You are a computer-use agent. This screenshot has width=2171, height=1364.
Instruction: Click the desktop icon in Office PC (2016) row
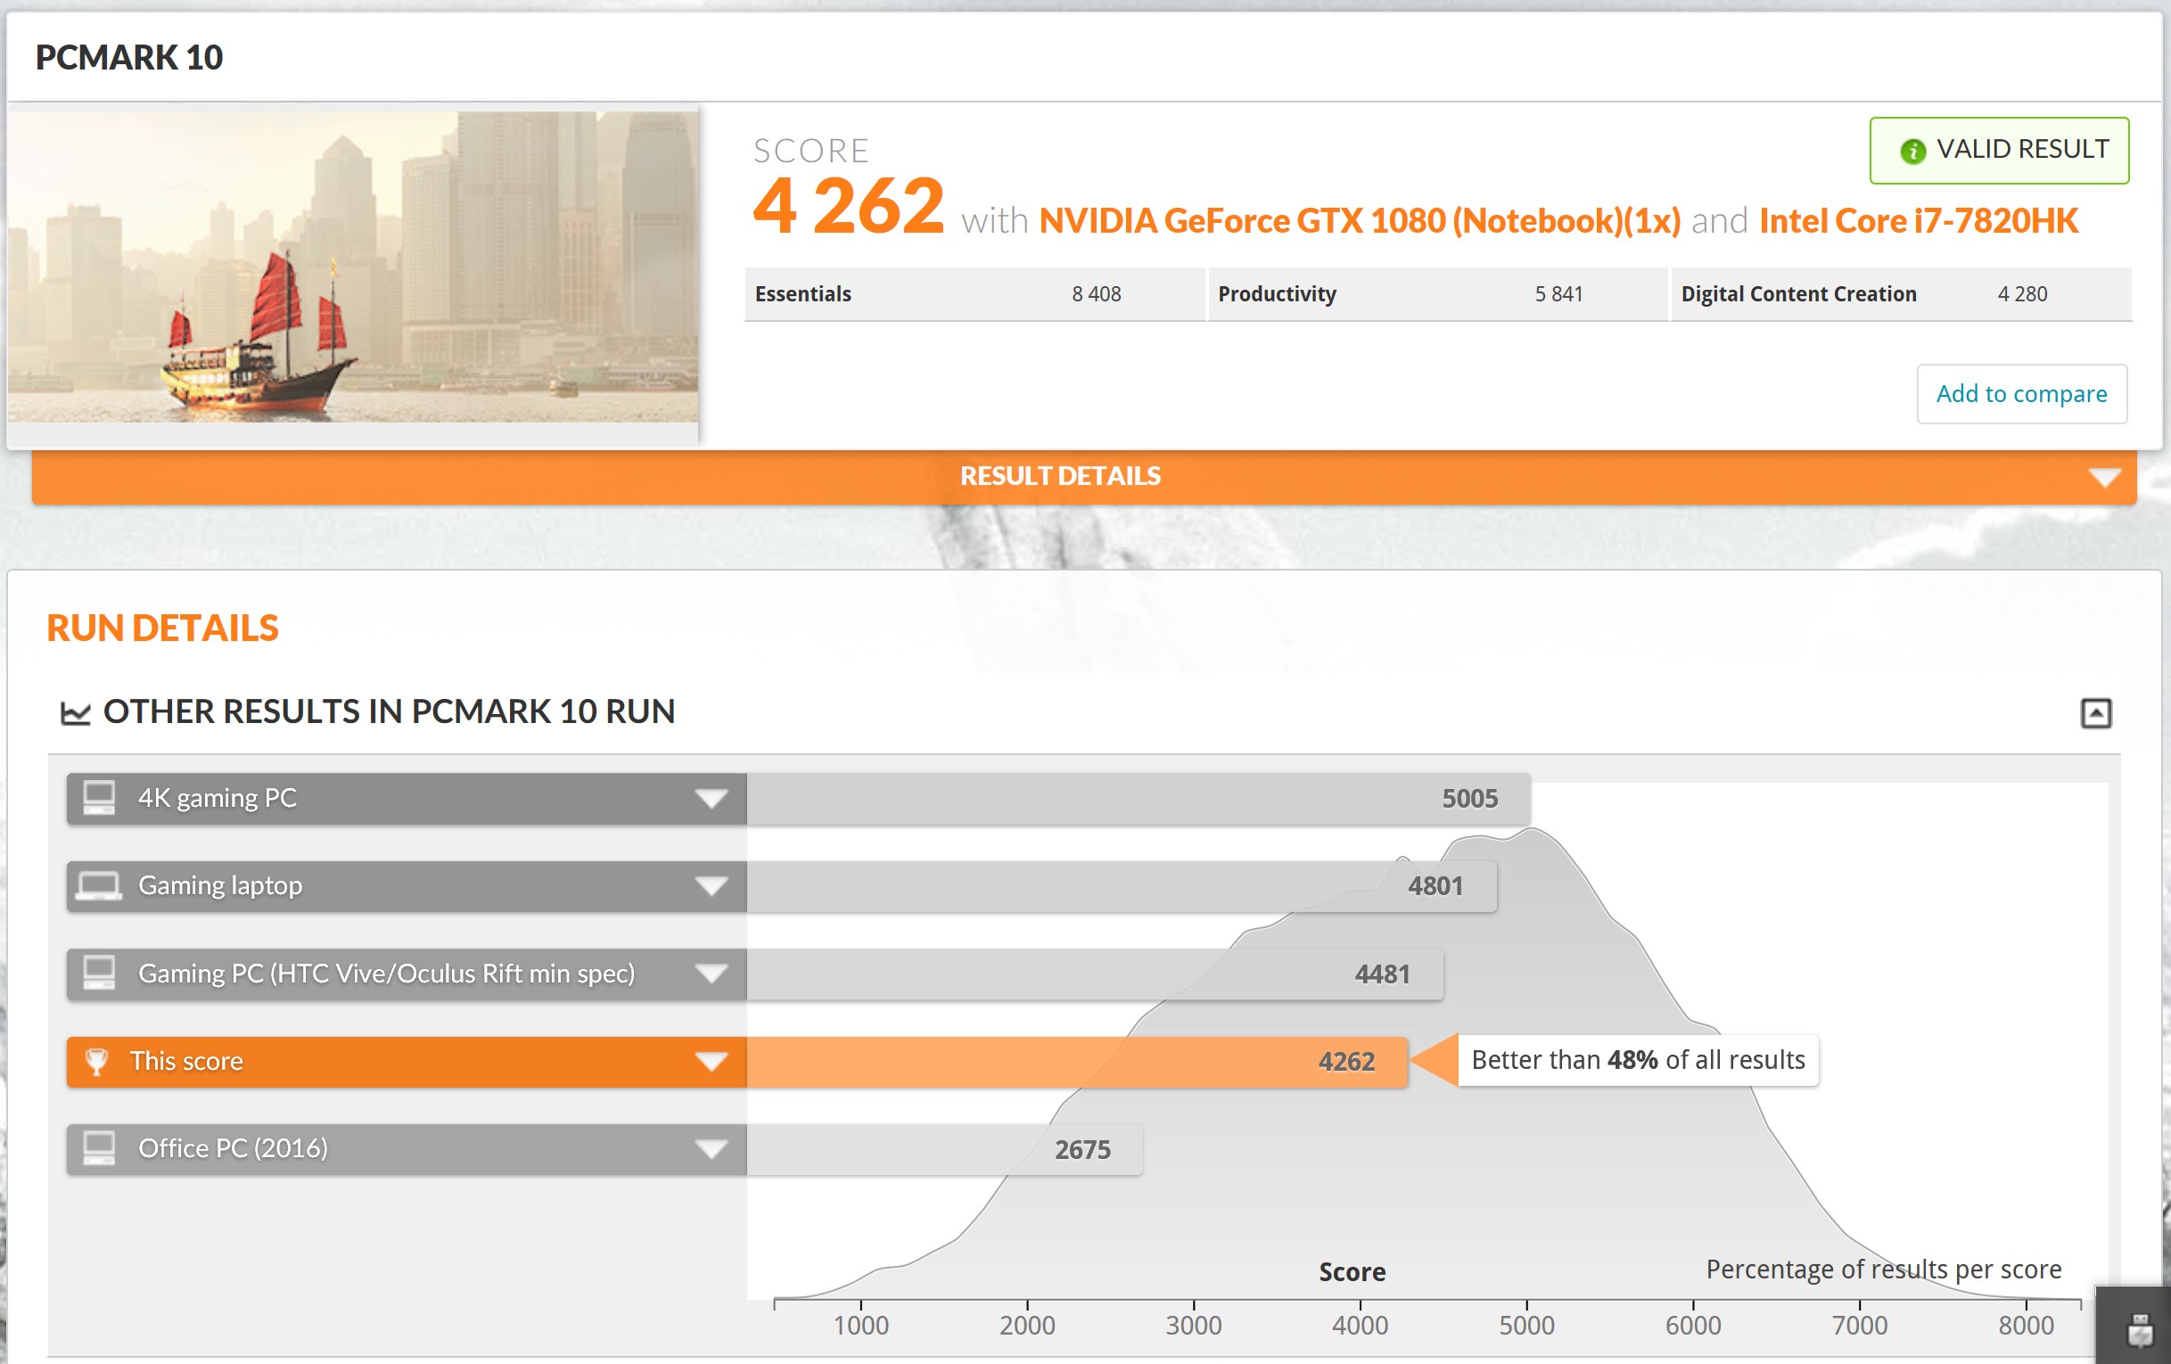(99, 1147)
